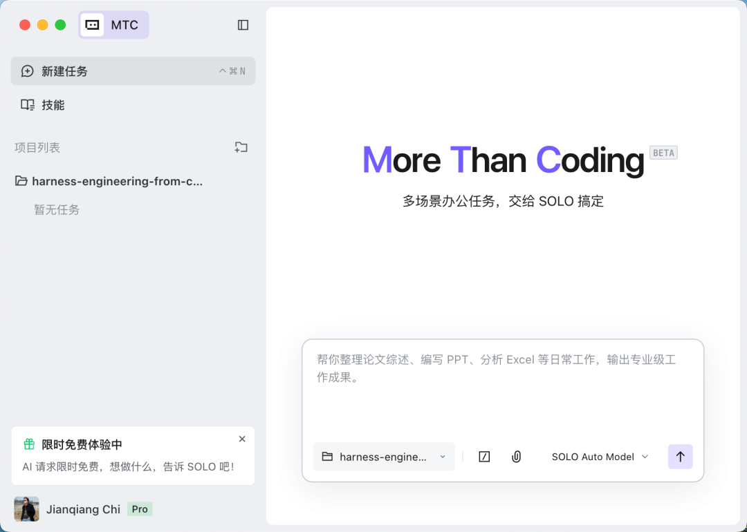Open the SOLO Auto Model selector
Viewport: 747px width, 532px height.
coord(600,457)
